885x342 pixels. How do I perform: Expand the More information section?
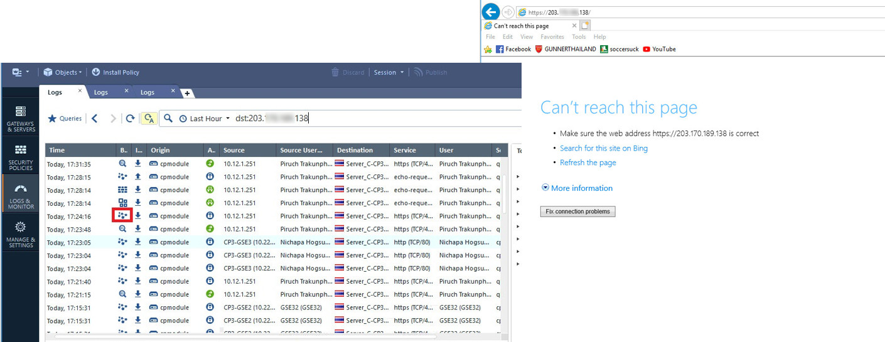tap(577, 188)
